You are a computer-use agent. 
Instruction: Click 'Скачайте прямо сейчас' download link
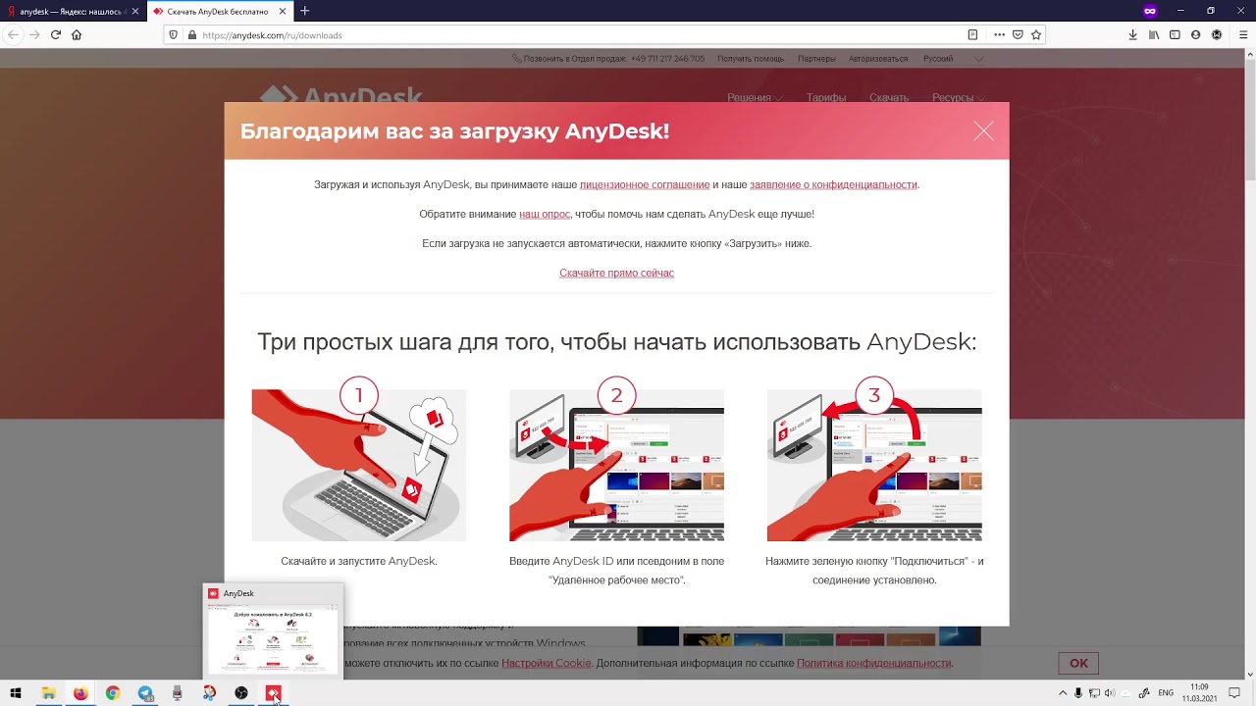(x=616, y=273)
